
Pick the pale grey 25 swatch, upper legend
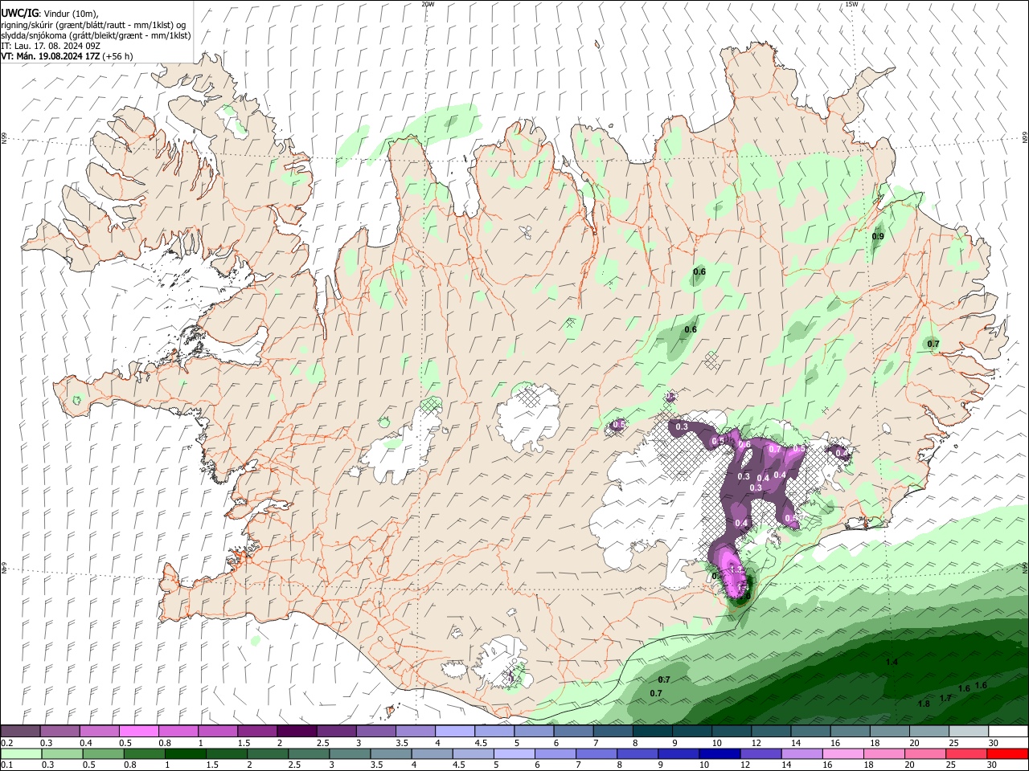pyautogui.click(x=970, y=732)
